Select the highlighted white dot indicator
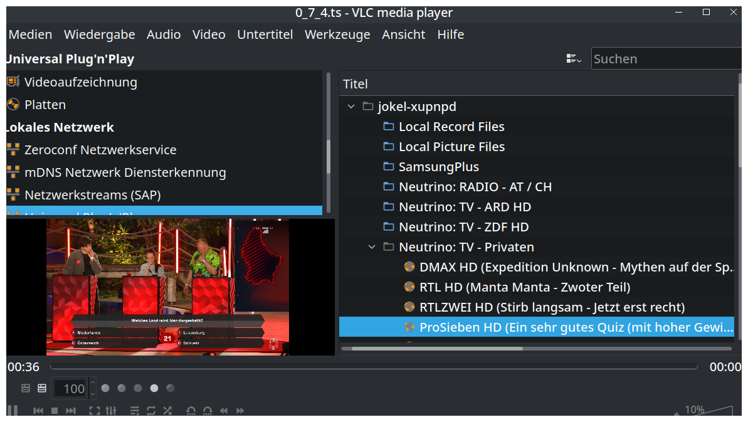748x422 pixels. [x=154, y=388]
